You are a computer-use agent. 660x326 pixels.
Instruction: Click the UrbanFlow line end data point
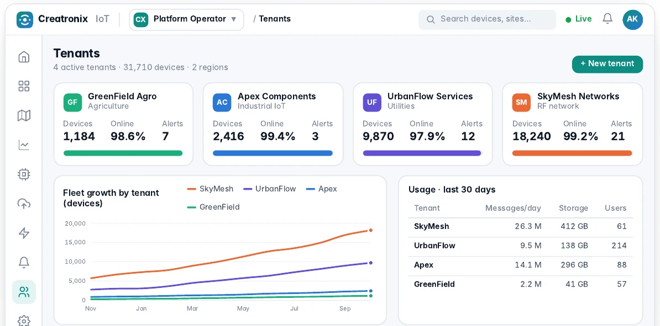pos(371,263)
